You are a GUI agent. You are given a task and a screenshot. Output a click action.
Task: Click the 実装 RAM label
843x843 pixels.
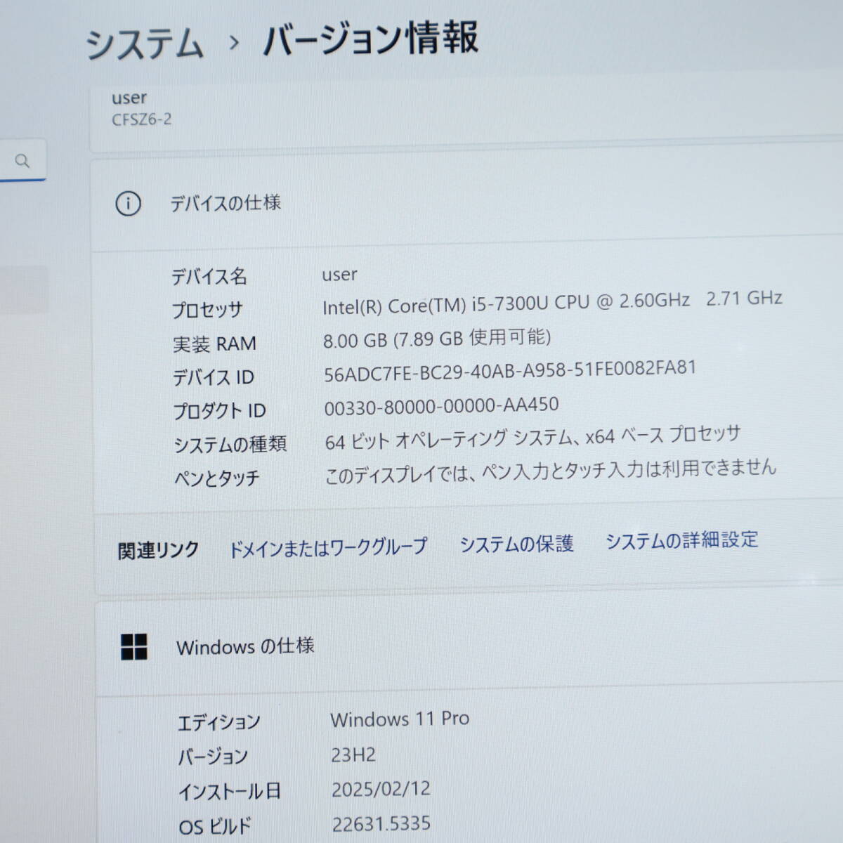tap(214, 344)
